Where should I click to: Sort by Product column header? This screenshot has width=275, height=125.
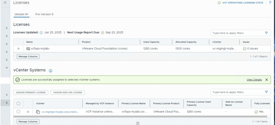point(86,42)
